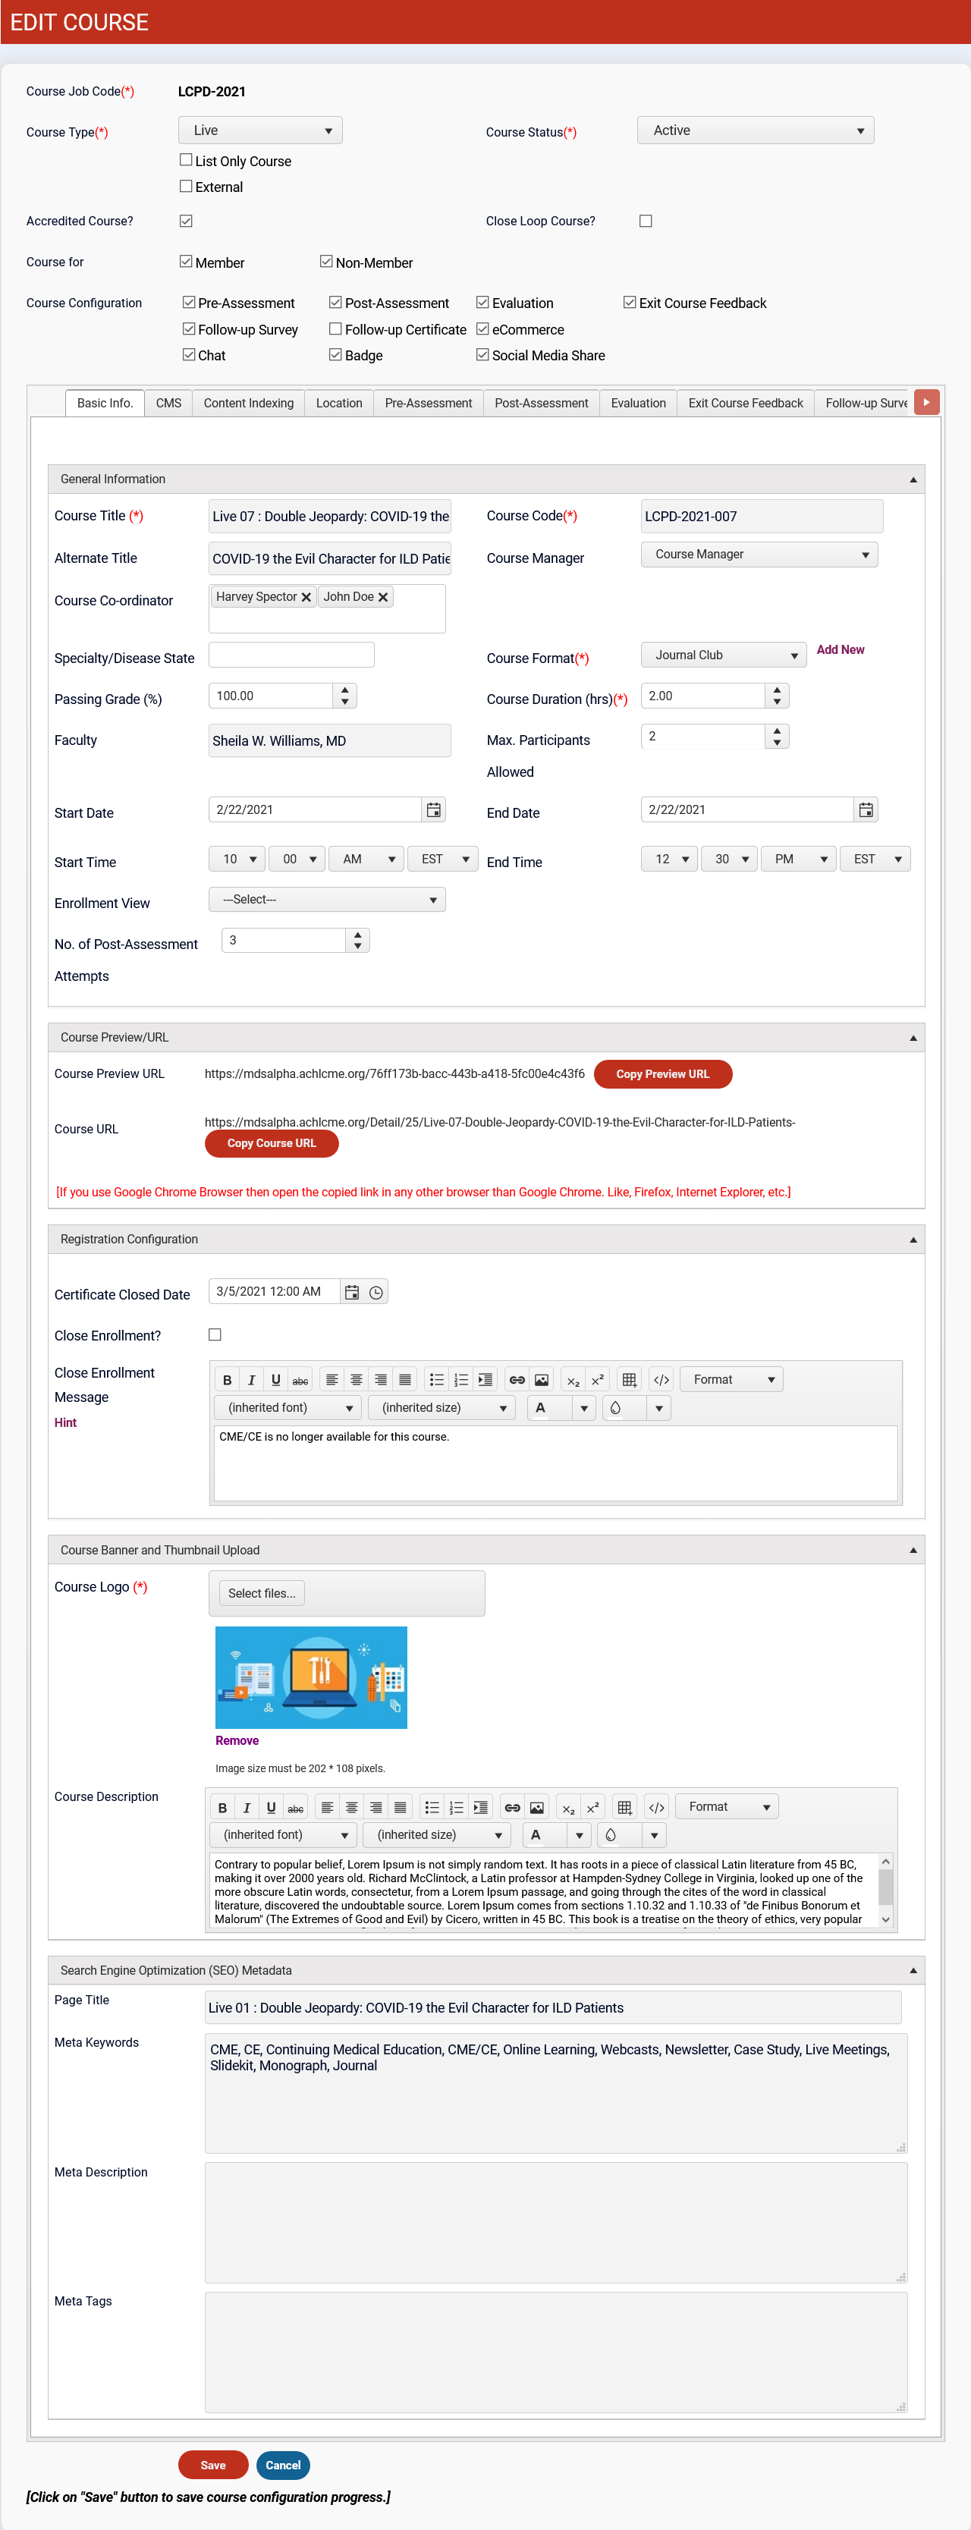Click the insert table icon in Course Description editor

pos(625,1807)
